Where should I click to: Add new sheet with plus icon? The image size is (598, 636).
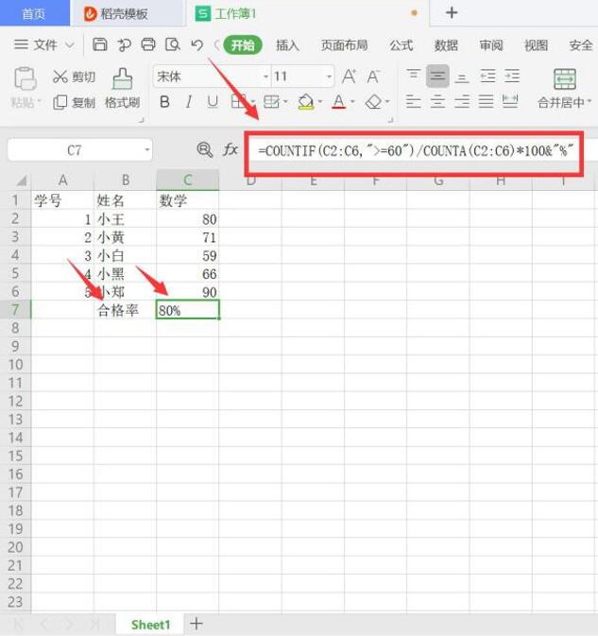[x=196, y=623]
